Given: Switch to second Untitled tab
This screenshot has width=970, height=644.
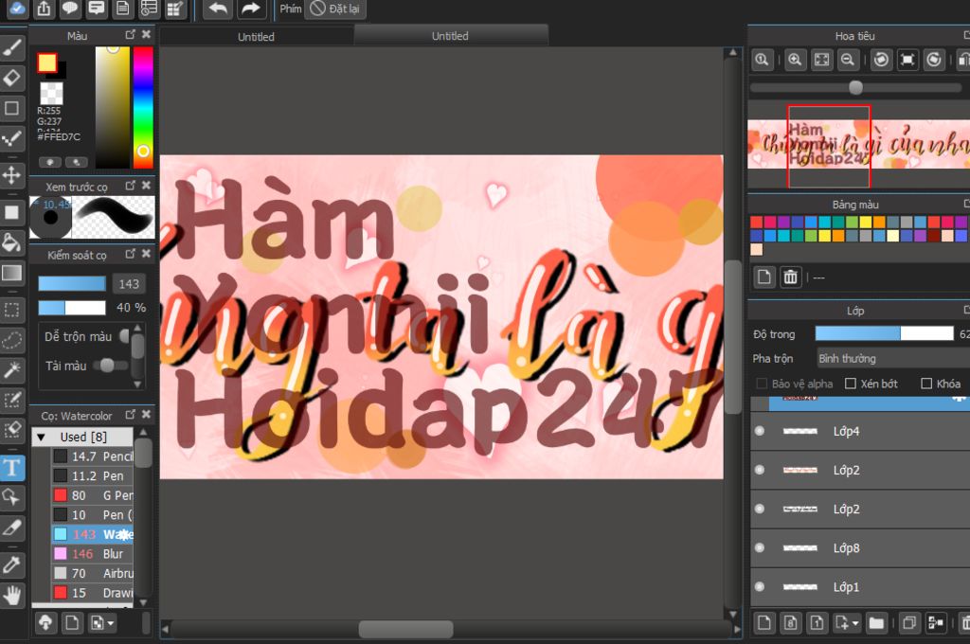Looking at the screenshot, I should [450, 36].
